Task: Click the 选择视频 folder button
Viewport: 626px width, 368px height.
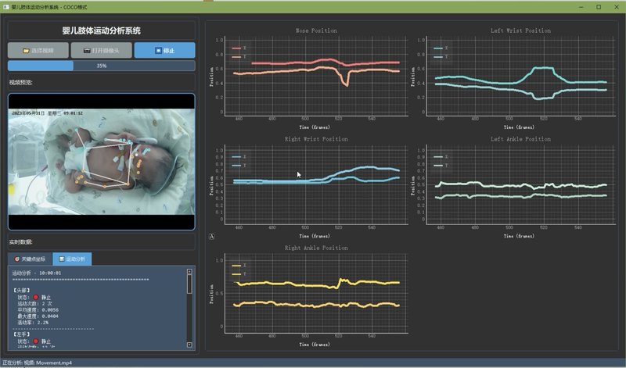Action: click(x=38, y=50)
